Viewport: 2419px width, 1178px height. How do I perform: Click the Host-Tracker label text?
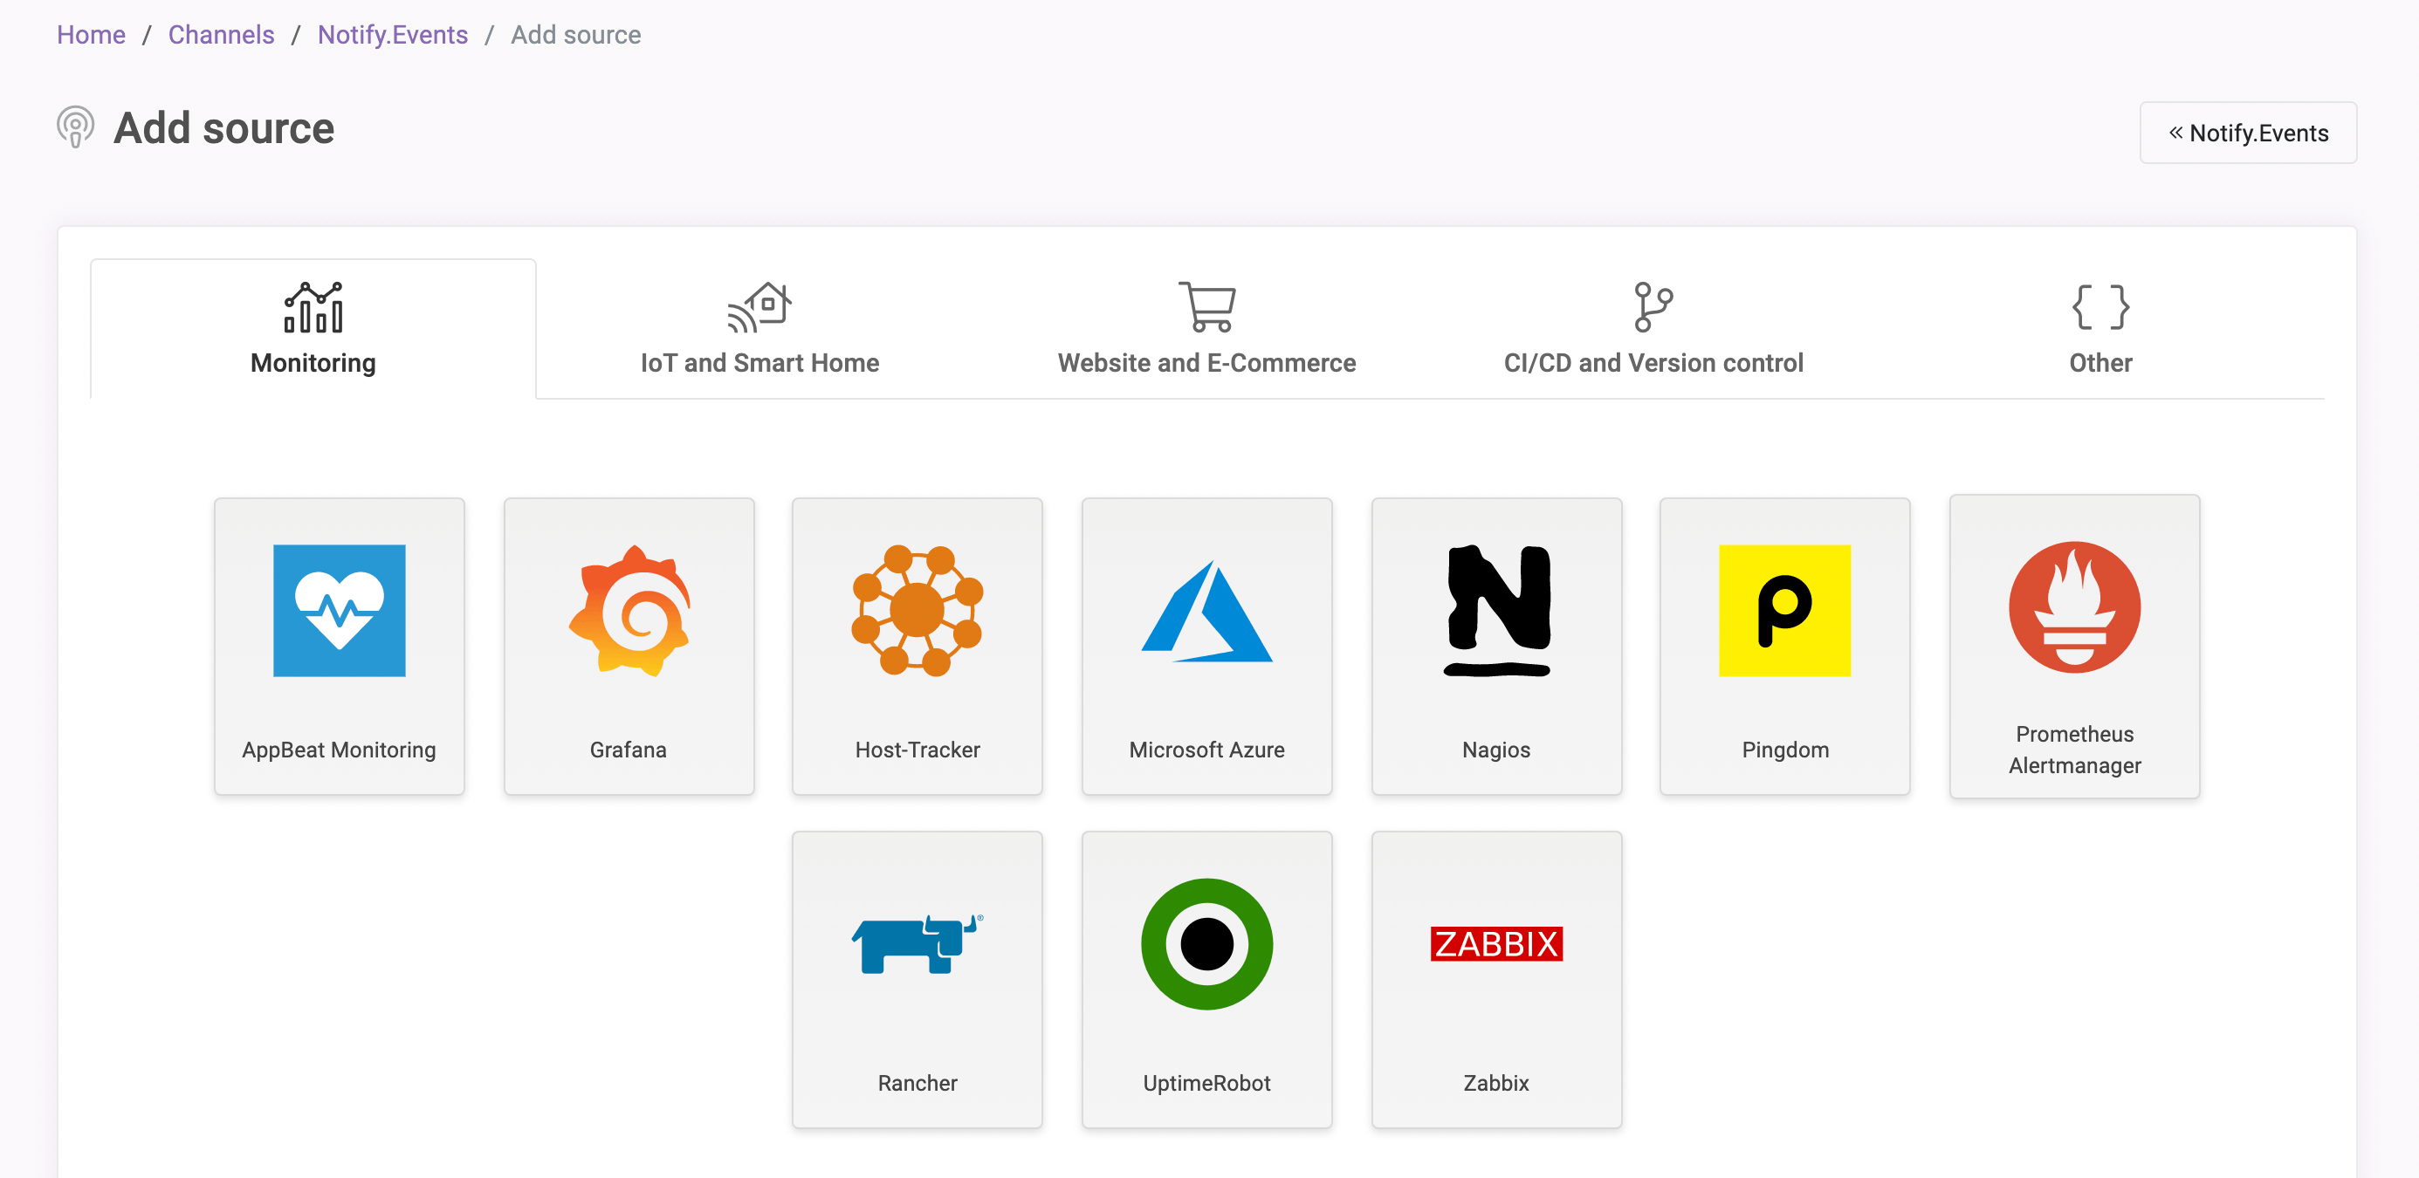click(917, 749)
